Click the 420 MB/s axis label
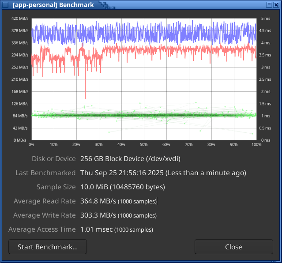This screenshot has width=282, height=263. [x=20, y=19]
